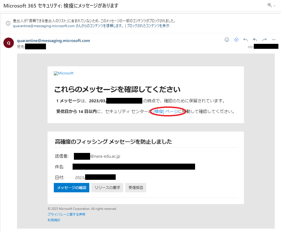This screenshot has width=281, height=232.
Task: Add a reaction with smiley icon
Action: coord(227,40)
